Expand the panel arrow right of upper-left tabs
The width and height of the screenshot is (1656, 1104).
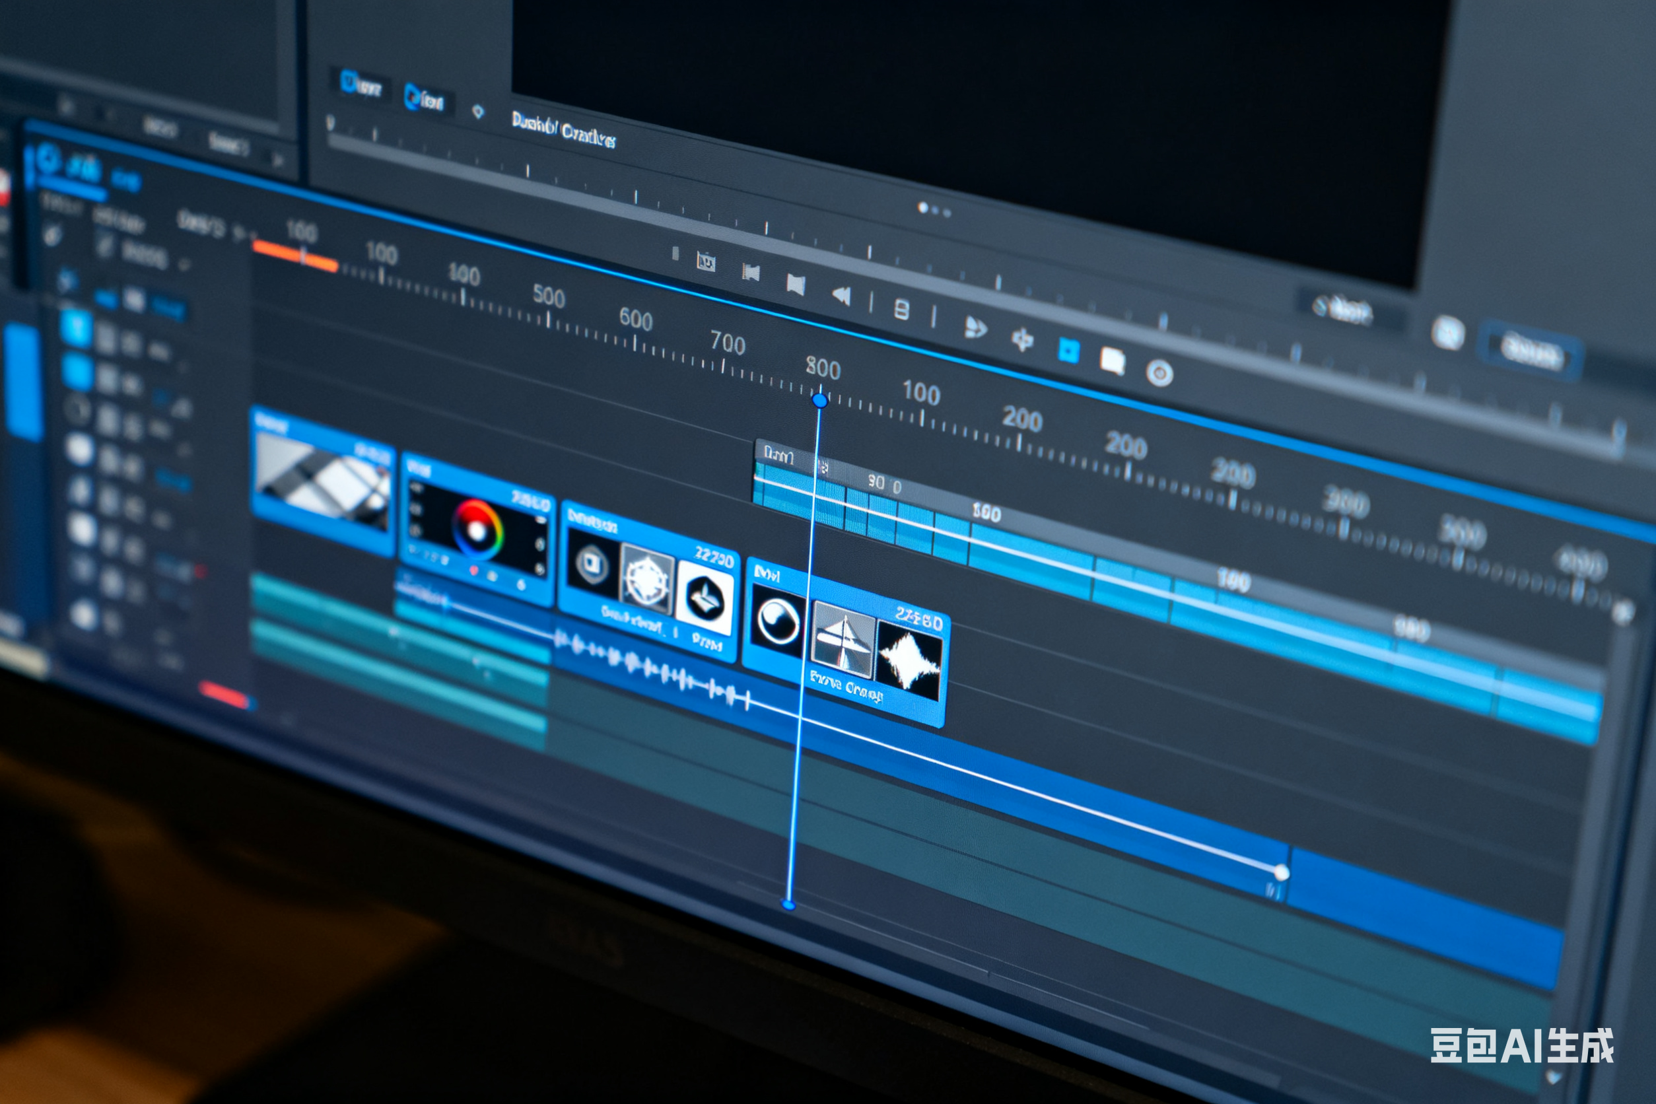coord(277,160)
